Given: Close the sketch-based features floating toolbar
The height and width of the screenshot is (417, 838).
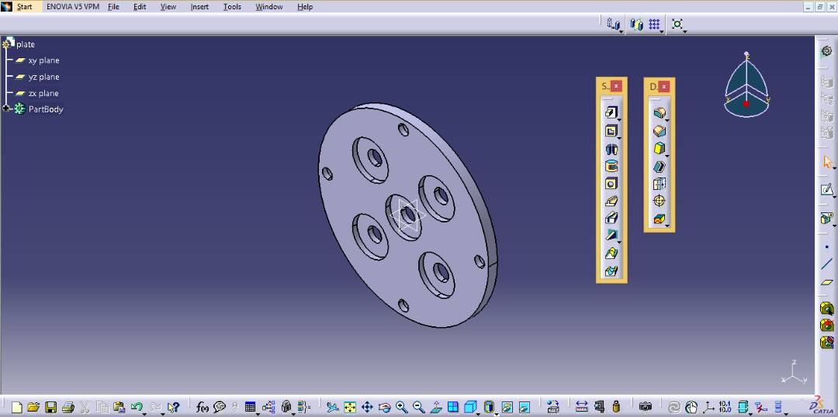Looking at the screenshot, I should (x=616, y=86).
